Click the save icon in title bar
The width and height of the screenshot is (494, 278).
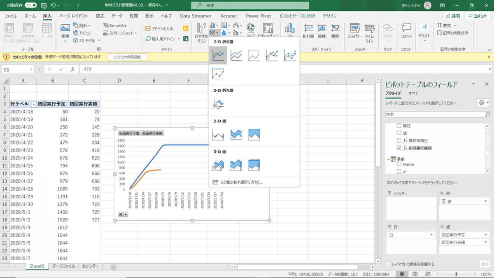43,5
